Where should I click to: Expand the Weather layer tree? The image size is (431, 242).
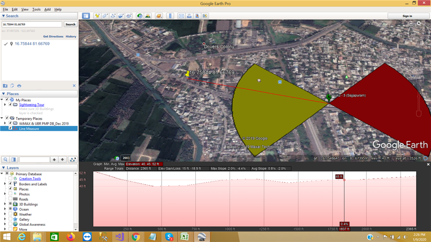(x=4, y=214)
